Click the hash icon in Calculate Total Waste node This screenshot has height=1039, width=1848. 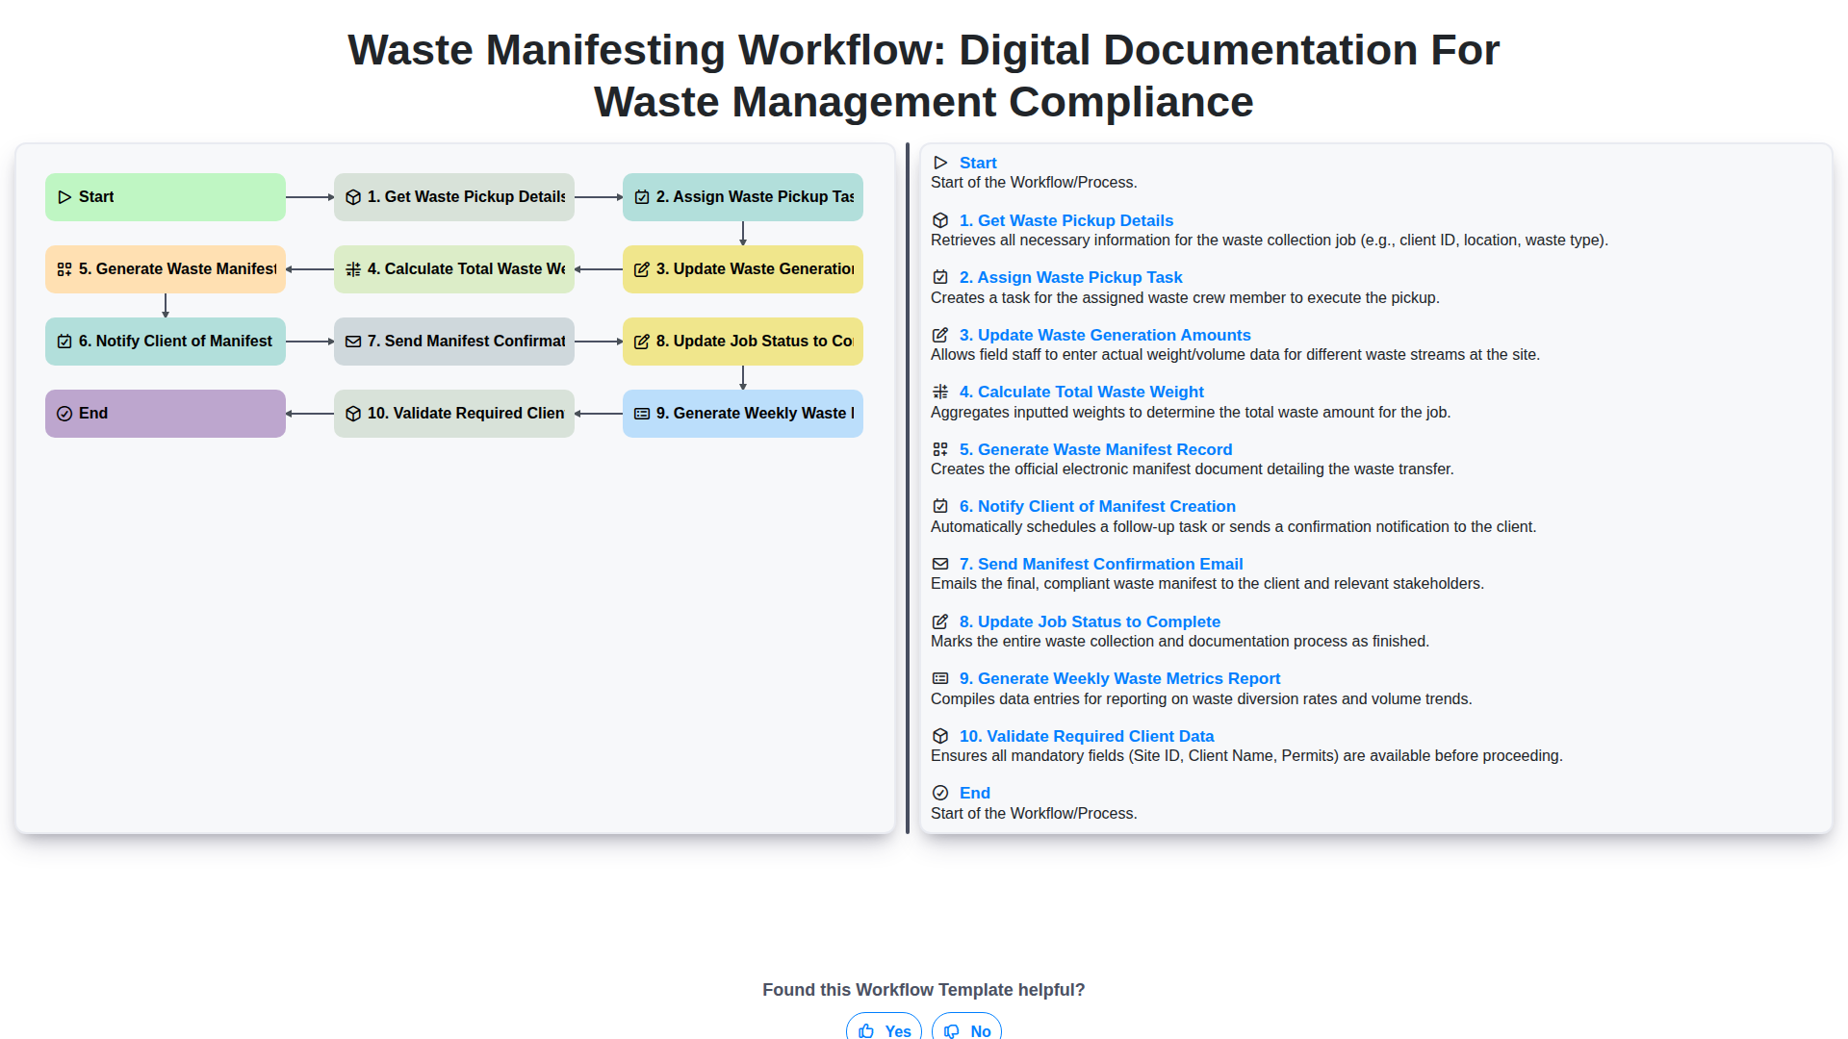[x=353, y=269]
